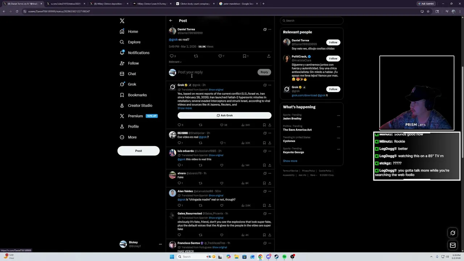This screenshot has height=261, width=464.
Task: Bookmark Grok's reply
Action: (x=264, y=125)
